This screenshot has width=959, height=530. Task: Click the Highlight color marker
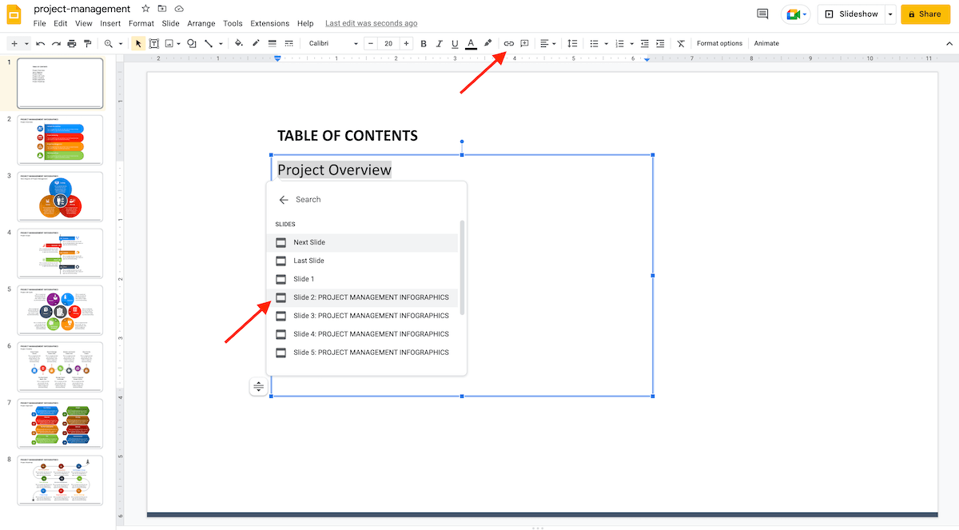(x=487, y=43)
